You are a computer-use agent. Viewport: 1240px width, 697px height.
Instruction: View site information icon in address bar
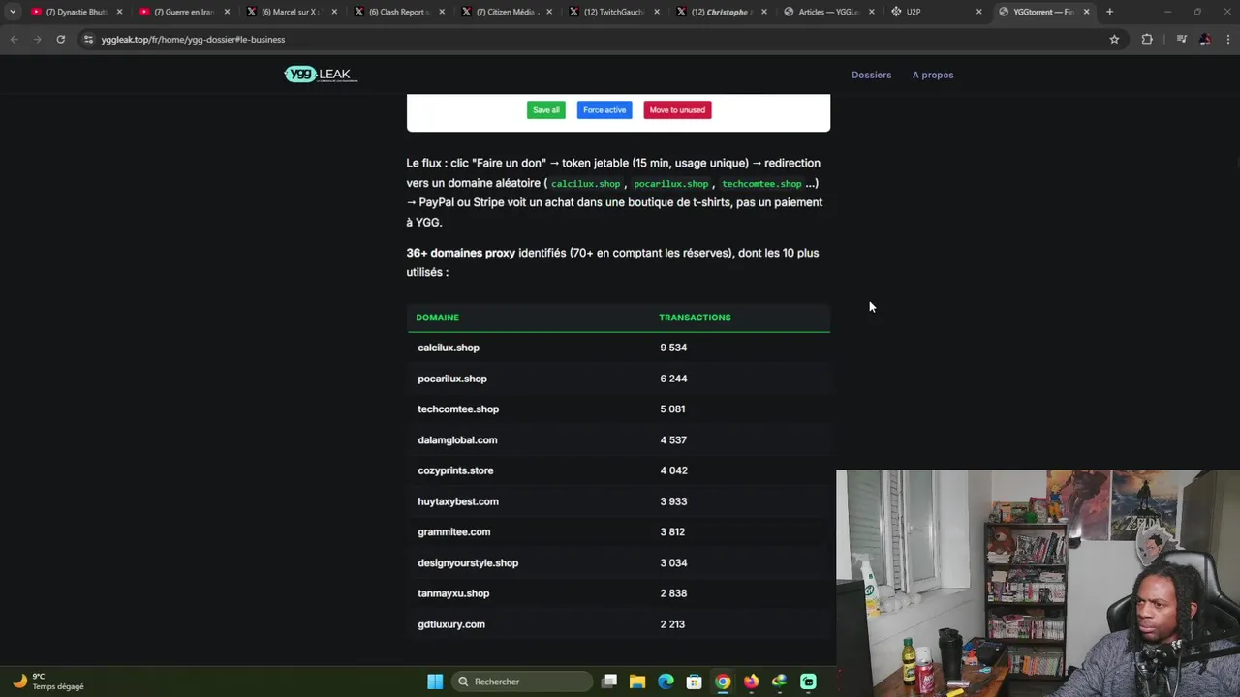(88, 40)
